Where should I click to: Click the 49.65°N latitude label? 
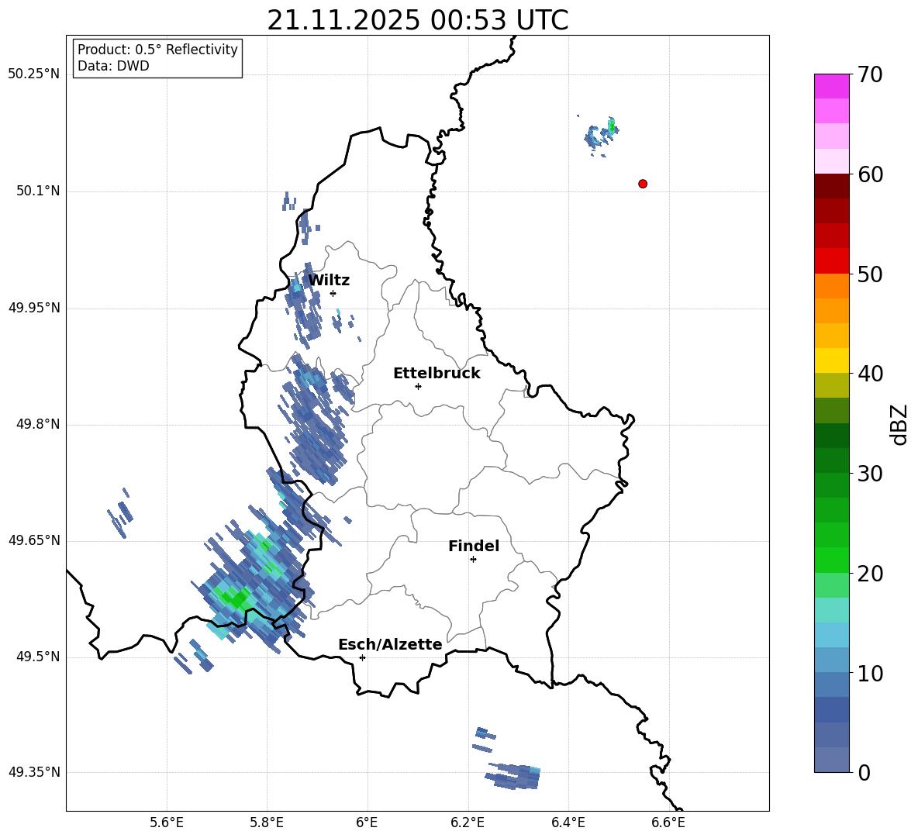click(x=34, y=541)
